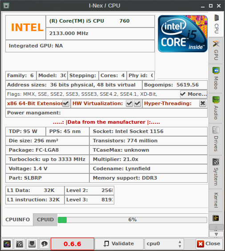Click the GPU tab icon
This screenshot has height=251, width=225.
click(216, 44)
